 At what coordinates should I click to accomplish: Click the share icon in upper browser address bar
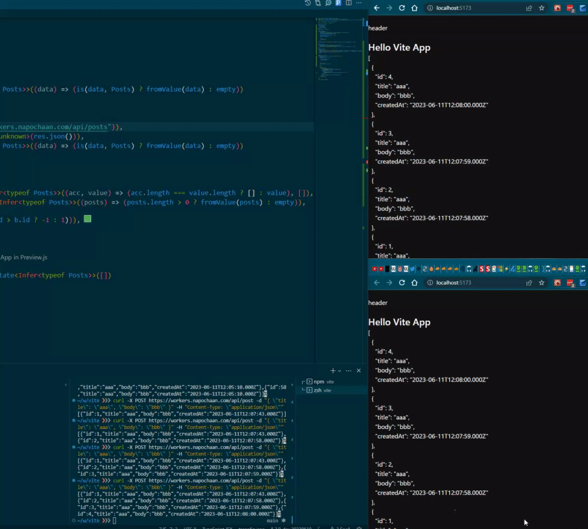529,8
